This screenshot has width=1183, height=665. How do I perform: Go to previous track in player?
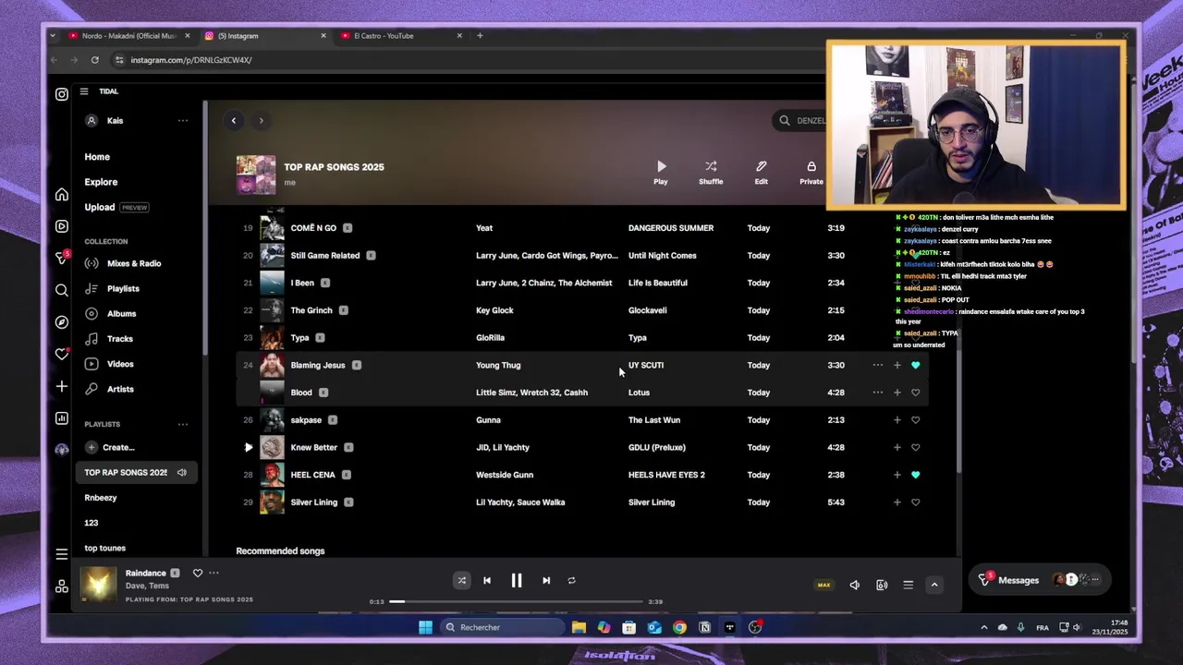[x=487, y=580]
